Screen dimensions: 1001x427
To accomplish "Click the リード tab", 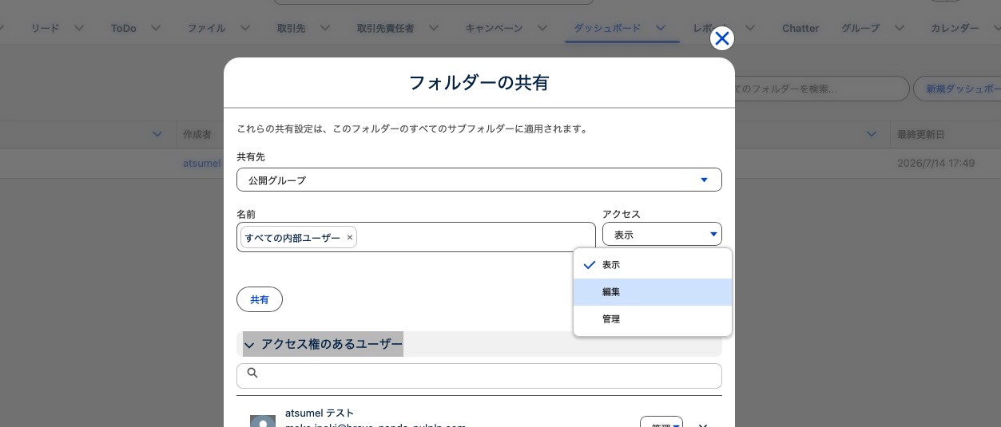I will pyautogui.click(x=45, y=28).
